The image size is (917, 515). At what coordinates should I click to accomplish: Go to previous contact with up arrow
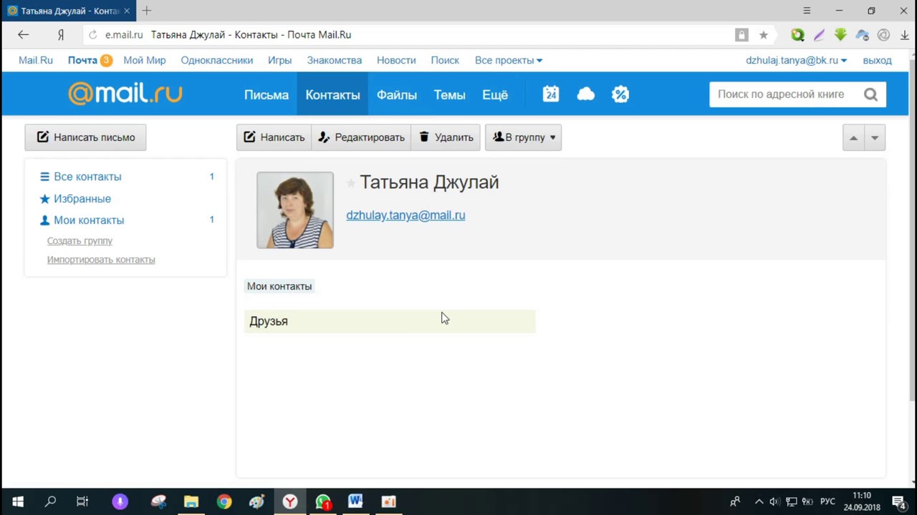tap(853, 138)
